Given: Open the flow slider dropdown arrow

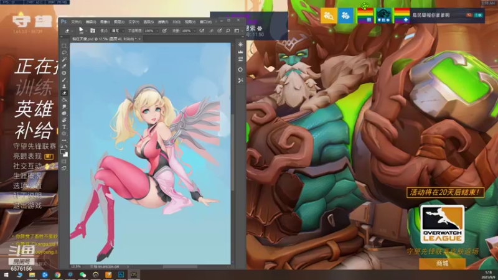Looking at the screenshot, I should click(x=194, y=30).
